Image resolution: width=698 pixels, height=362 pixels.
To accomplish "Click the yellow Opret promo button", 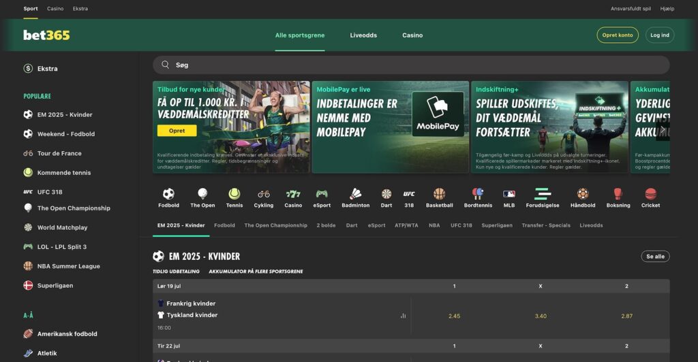I will pyautogui.click(x=177, y=131).
